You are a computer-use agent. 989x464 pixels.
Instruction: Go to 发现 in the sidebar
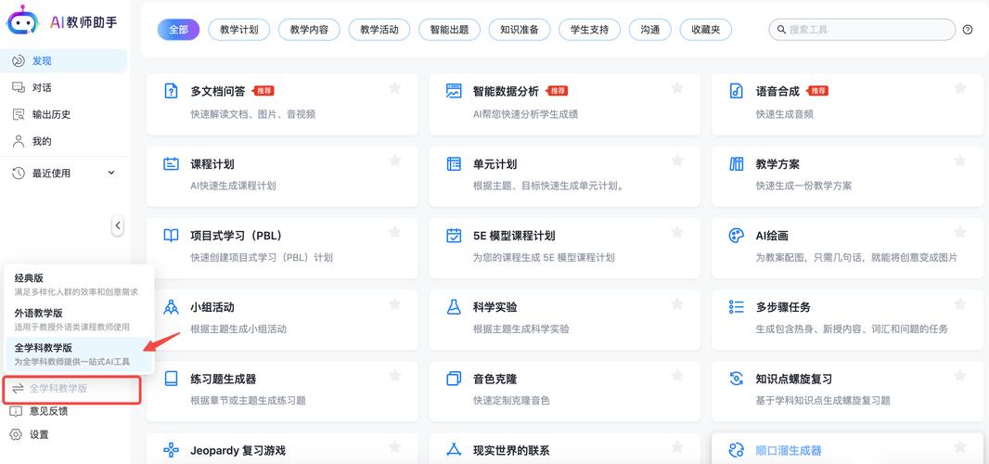(64, 61)
